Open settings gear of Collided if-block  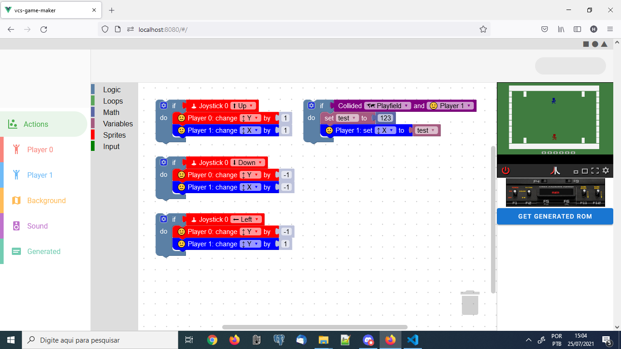click(x=311, y=106)
